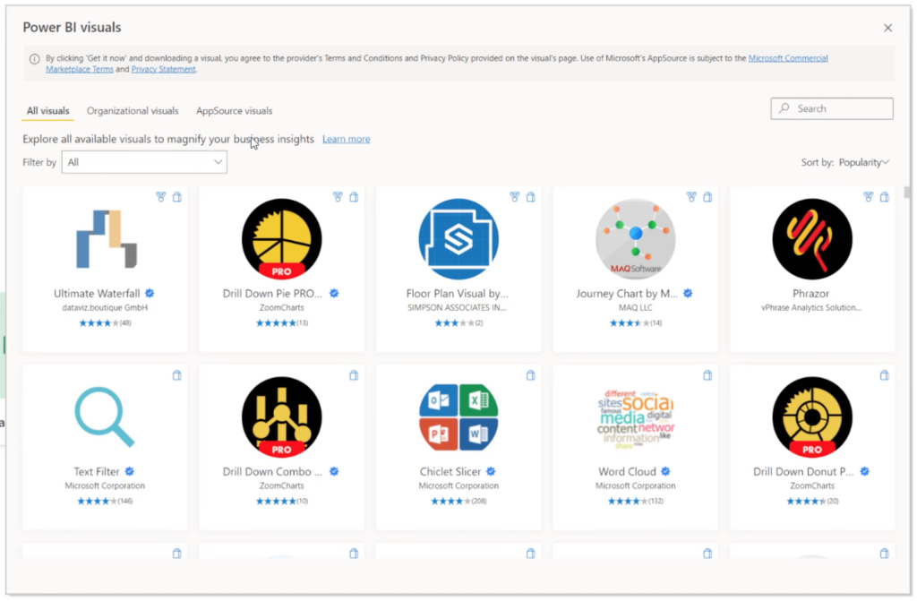Image resolution: width=917 pixels, height=601 pixels.
Task: Click the Phrazor visual logo
Action: [812, 239]
